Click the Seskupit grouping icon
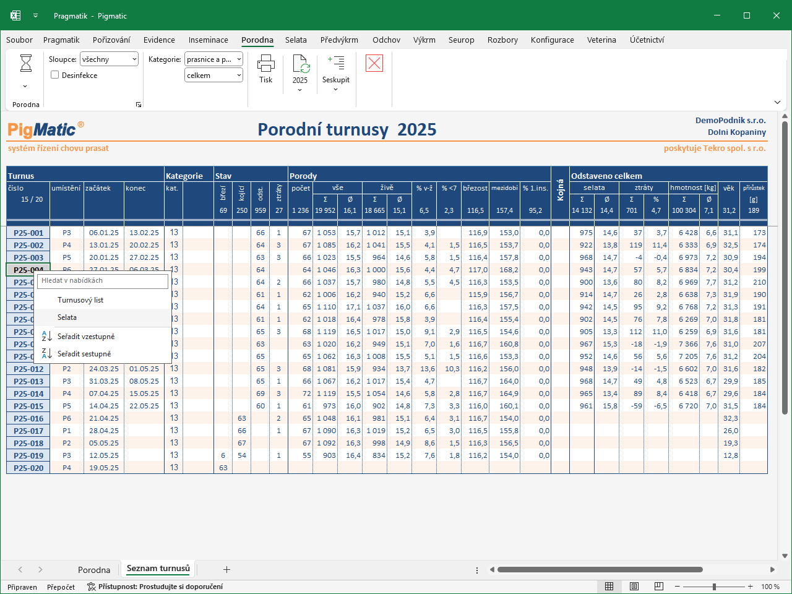 click(x=336, y=62)
